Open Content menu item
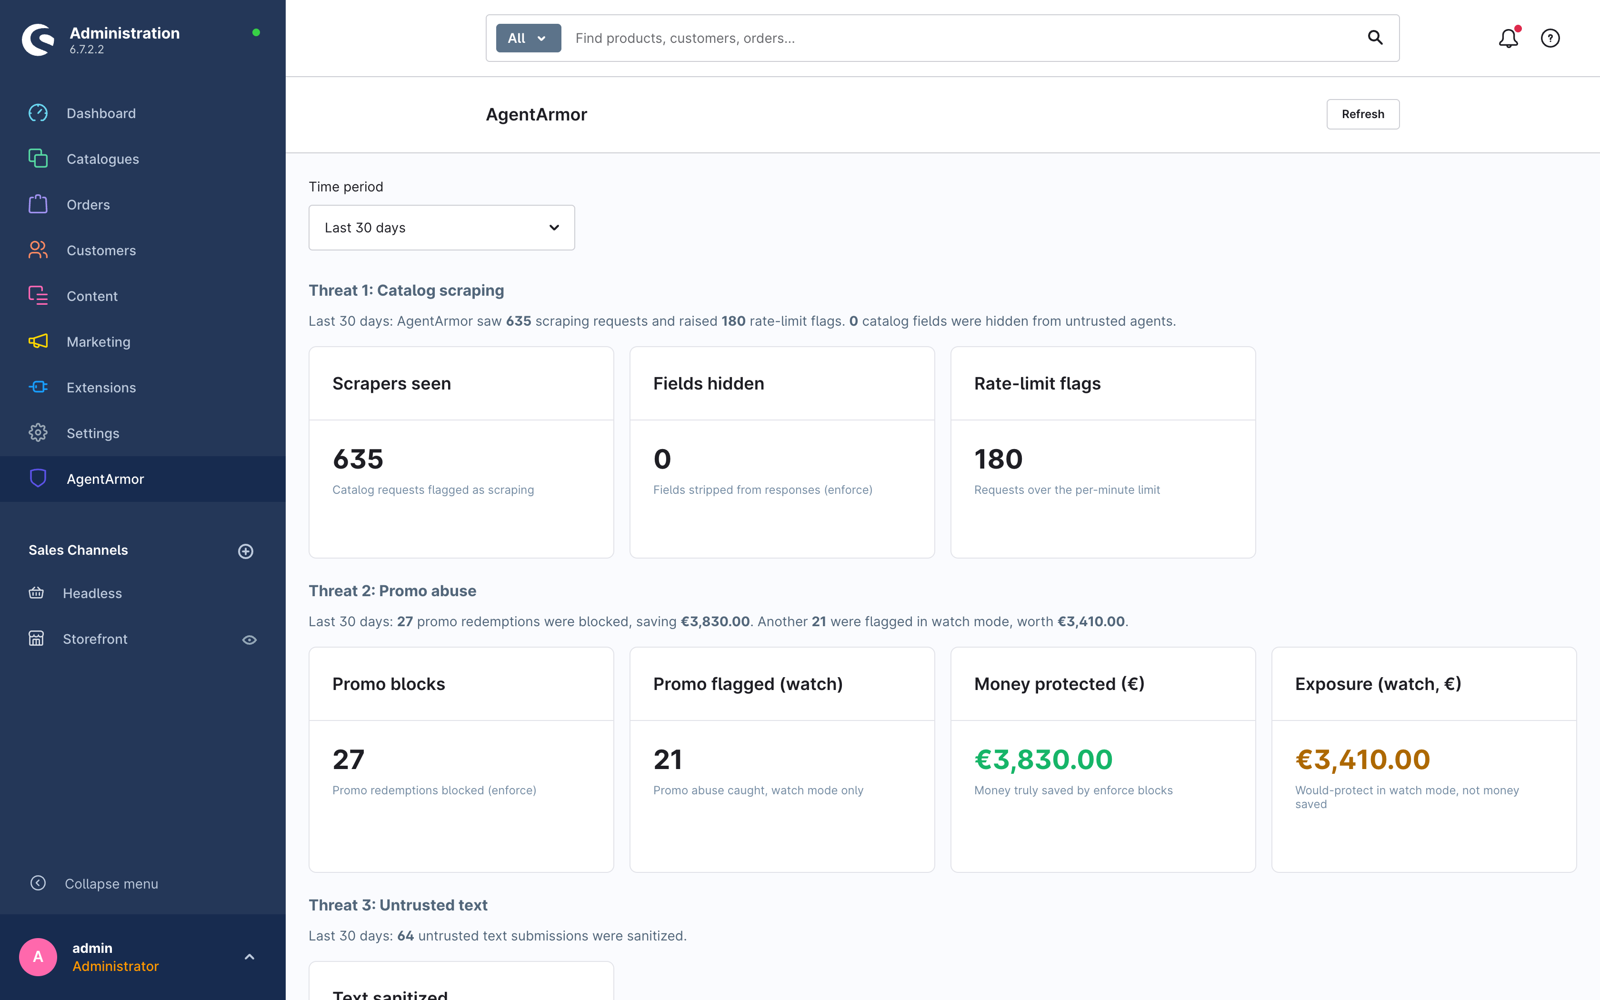Screen dimensions: 1600x1000 (143, 296)
